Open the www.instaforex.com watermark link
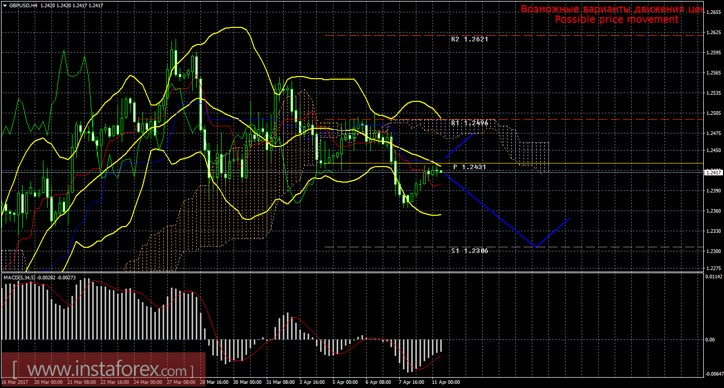The height and width of the screenshot is (388, 724). [103, 370]
